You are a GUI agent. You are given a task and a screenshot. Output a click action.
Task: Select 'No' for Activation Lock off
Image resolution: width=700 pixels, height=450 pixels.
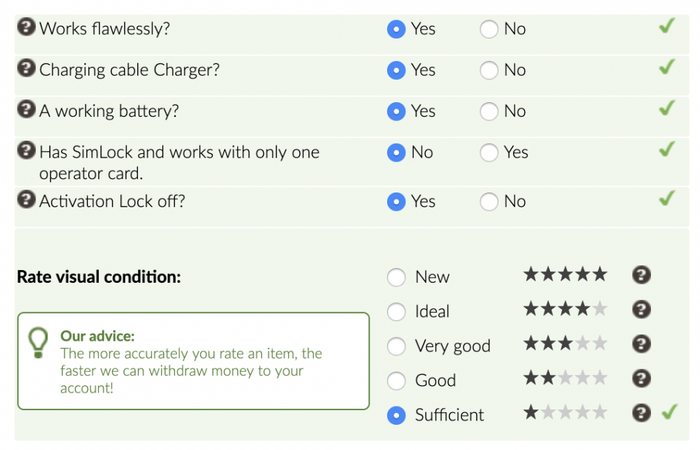point(489,202)
